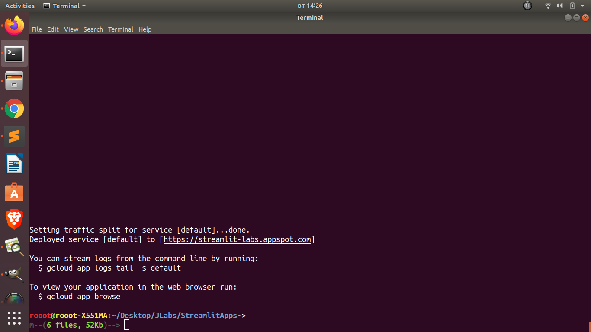Open GIMP from the dock
The image size is (591, 332).
point(14,274)
